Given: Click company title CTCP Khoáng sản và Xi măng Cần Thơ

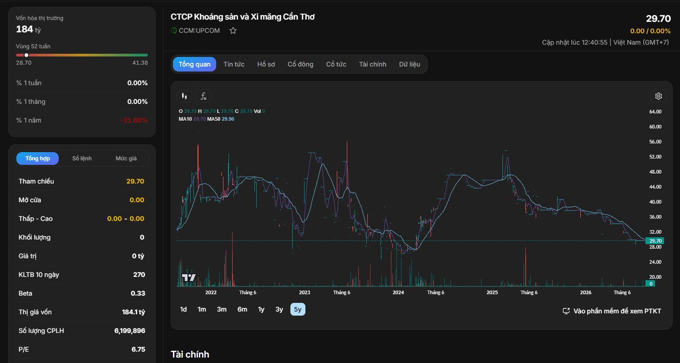Looking at the screenshot, I should coord(243,17).
